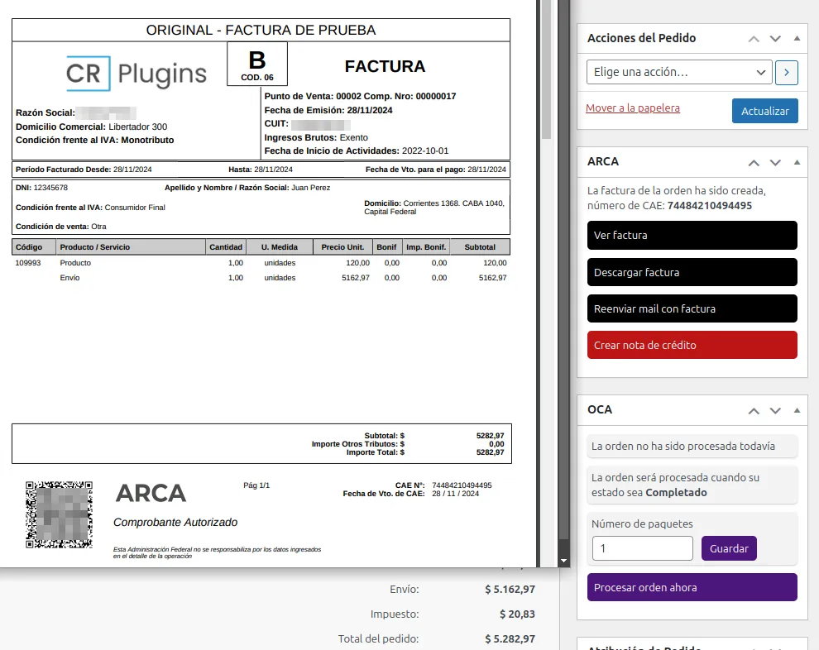Click 'Crear nota de crédito'
Image resolution: width=819 pixels, height=650 pixels.
point(692,345)
